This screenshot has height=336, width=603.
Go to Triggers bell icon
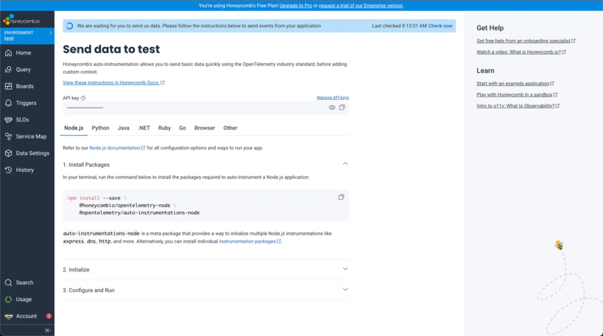tap(8, 103)
